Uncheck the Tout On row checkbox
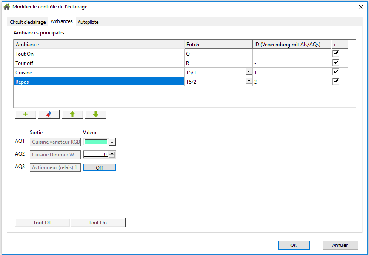Screen dimensions: 369x255 click(x=336, y=54)
